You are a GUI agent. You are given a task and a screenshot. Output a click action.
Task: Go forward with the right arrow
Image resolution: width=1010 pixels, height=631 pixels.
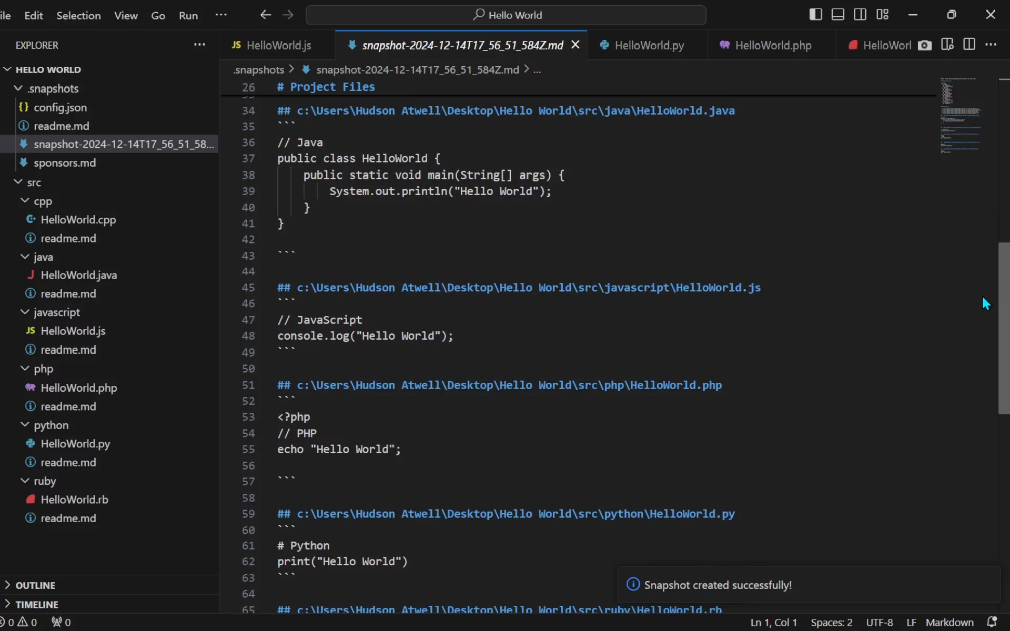[x=288, y=15]
